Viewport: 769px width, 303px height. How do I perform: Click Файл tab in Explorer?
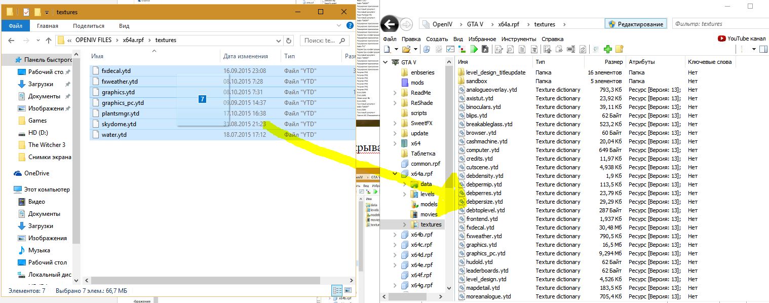point(15,26)
